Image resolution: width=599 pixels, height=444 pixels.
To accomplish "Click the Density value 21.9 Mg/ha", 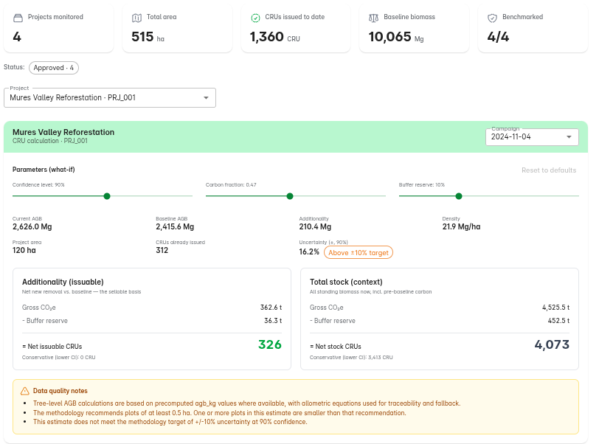I will coord(461,226).
